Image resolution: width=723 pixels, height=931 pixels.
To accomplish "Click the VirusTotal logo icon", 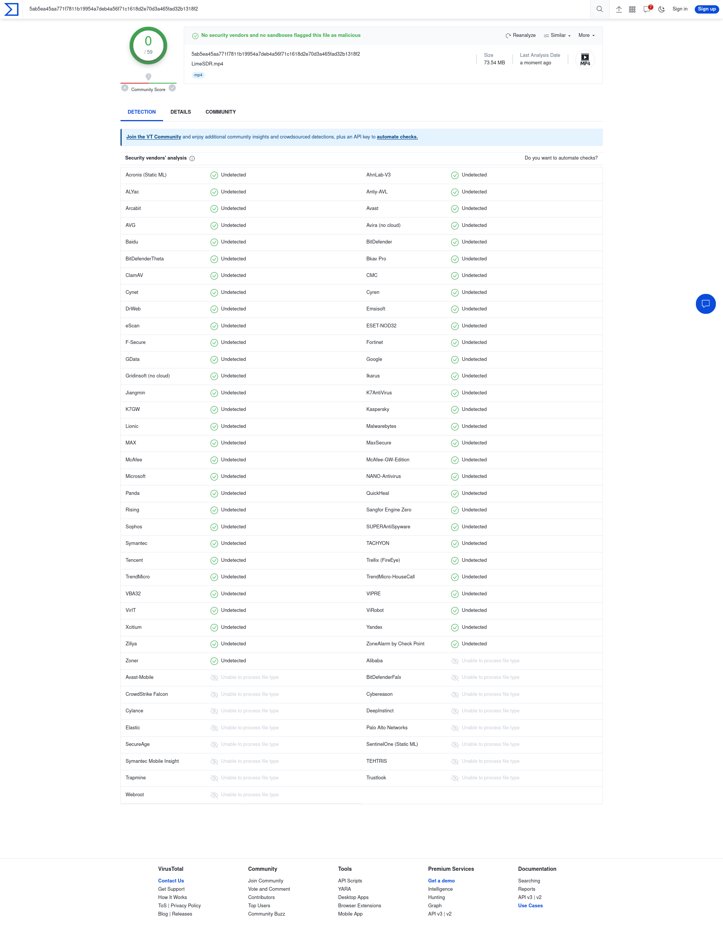I will [x=11, y=9].
